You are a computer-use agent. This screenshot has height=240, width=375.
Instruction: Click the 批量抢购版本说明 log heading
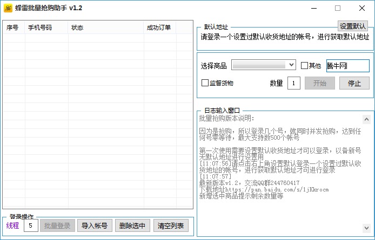click(227, 118)
